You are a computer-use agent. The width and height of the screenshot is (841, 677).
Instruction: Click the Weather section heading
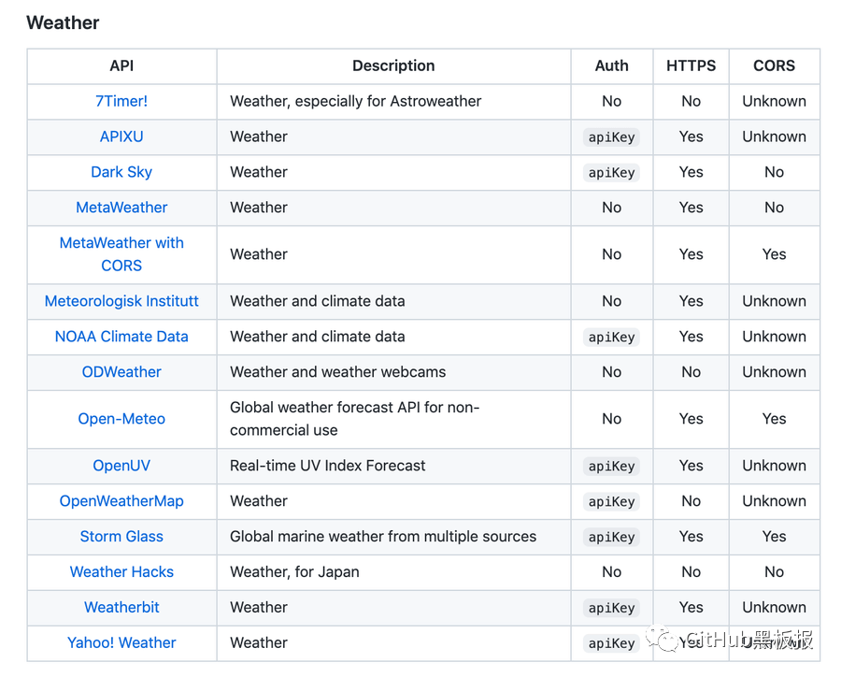tap(63, 22)
